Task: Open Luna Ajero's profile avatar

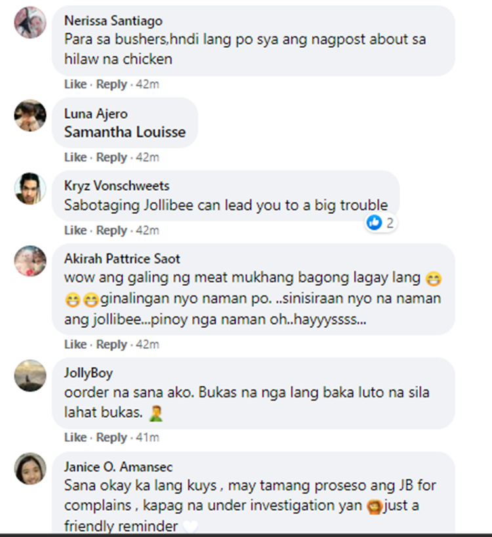Action: pos(30,115)
